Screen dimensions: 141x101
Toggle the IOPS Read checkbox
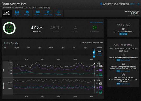[97, 71]
